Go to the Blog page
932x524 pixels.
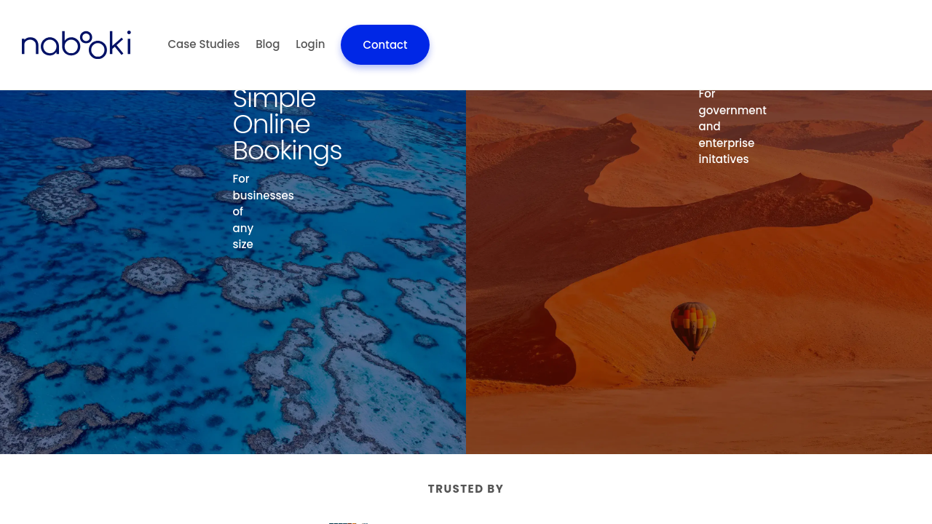tap(268, 44)
